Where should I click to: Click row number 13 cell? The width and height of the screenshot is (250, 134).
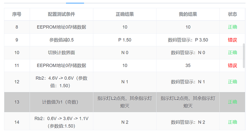tap(17, 102)
